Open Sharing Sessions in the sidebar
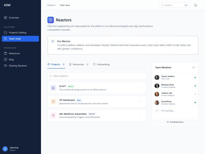This screenshot has height=154, width=205. tap(18, 66)
